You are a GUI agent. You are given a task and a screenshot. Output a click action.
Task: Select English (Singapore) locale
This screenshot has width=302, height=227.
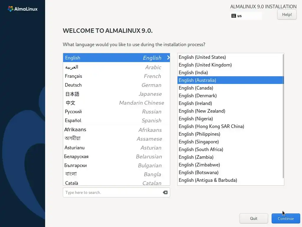point(230,142)
